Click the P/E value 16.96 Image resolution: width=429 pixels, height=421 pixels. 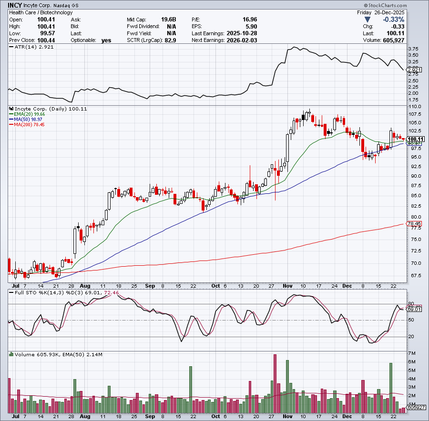click(x=250, y=20)
